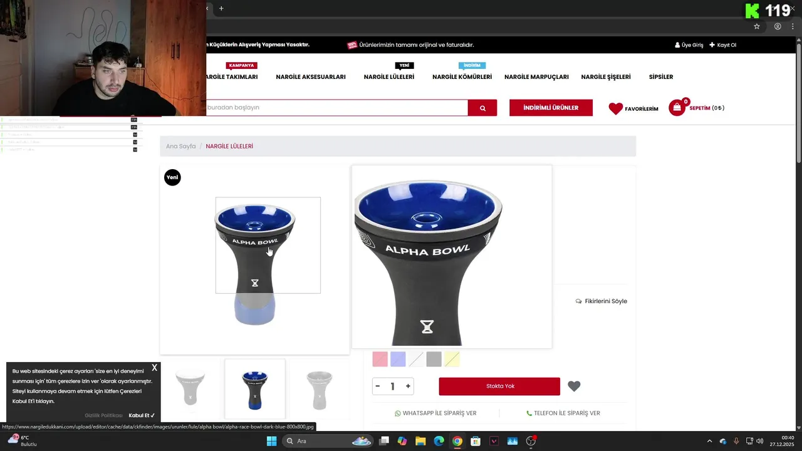
Task: Select the gray bowl thumbnail on right
Action: (319, 388)
